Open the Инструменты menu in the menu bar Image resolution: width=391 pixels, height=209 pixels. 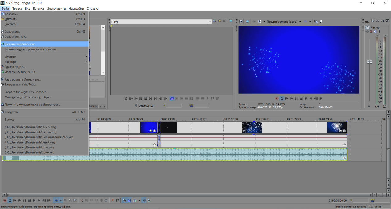(56, 8)
